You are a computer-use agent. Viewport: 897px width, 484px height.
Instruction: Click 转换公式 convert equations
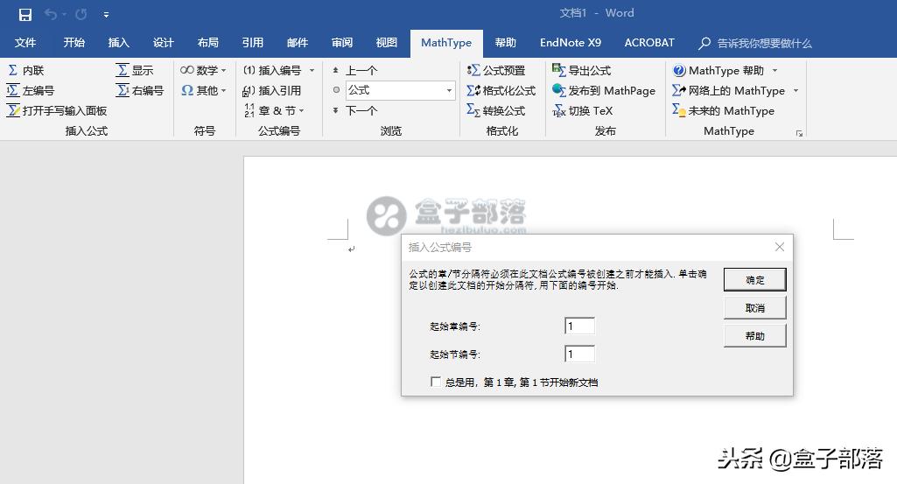coord(496,110)
